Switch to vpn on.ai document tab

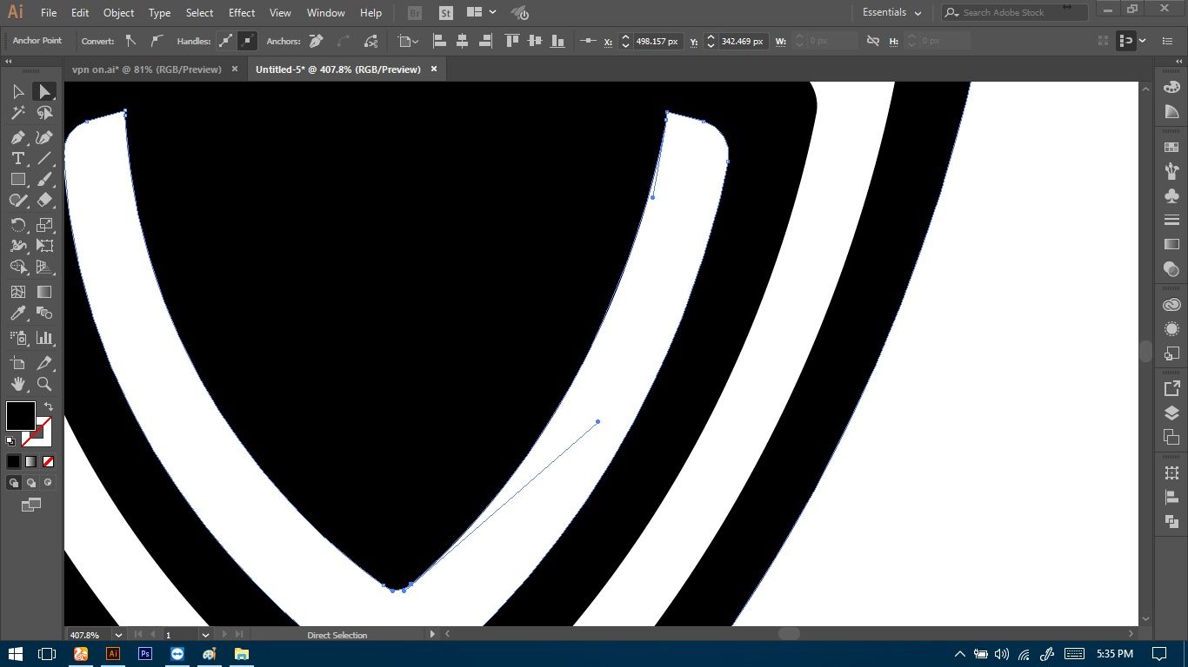click(x=147, y=69)
